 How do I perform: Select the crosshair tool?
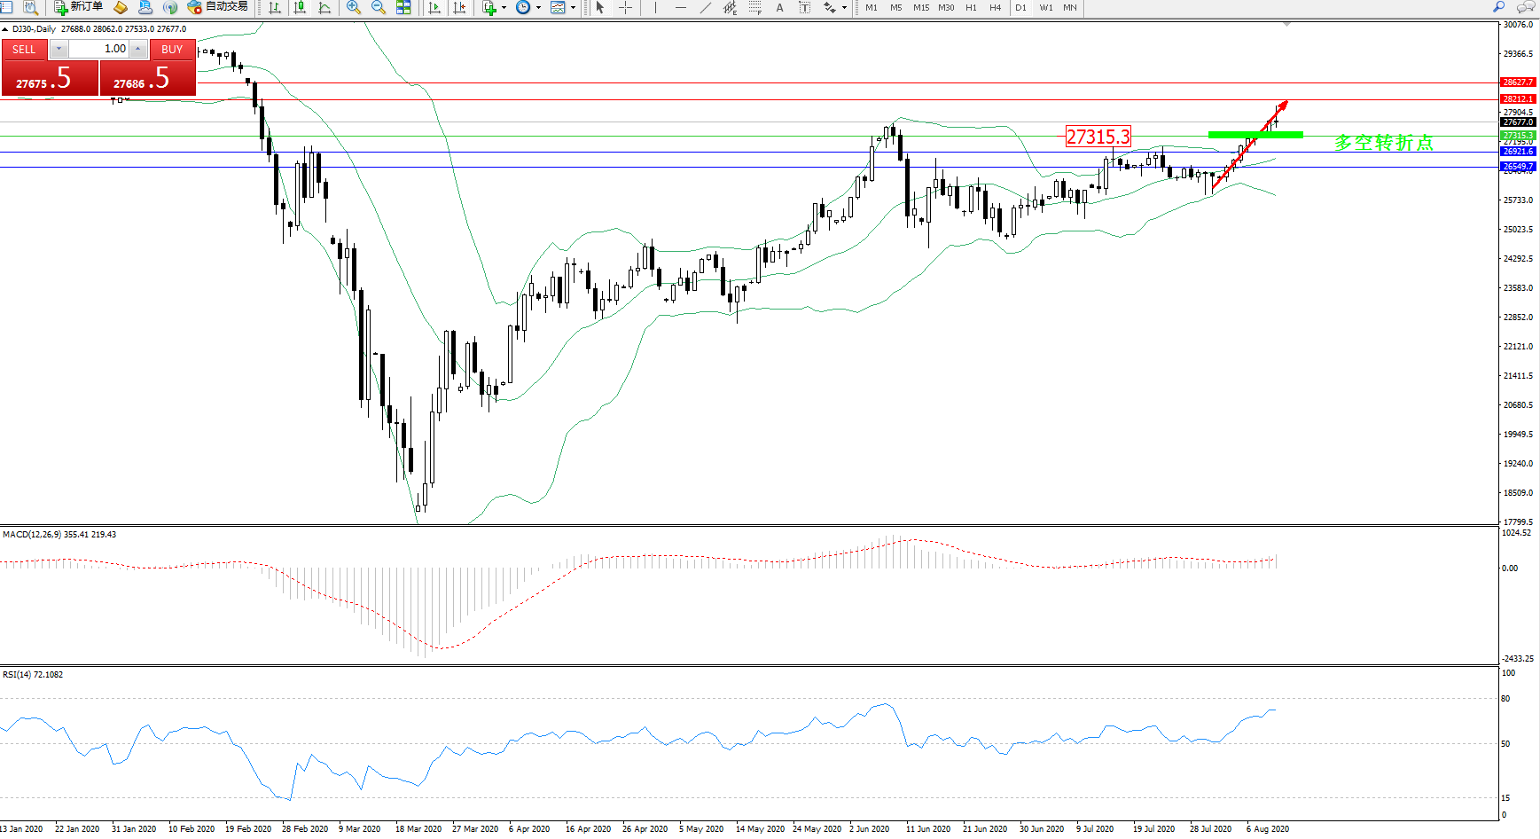[x=625, y=7]
